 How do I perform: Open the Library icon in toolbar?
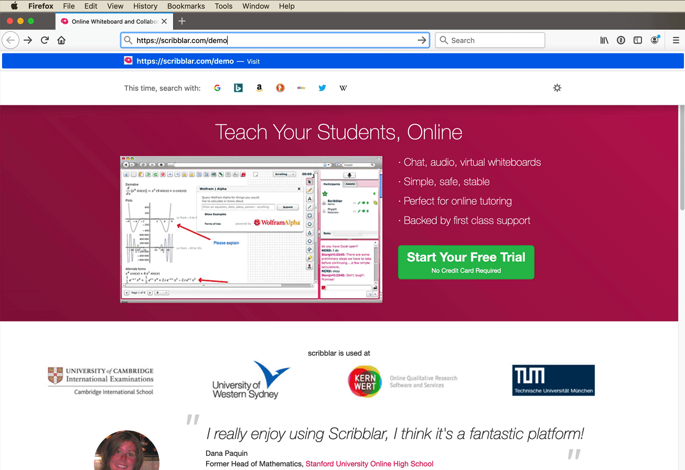604,40
